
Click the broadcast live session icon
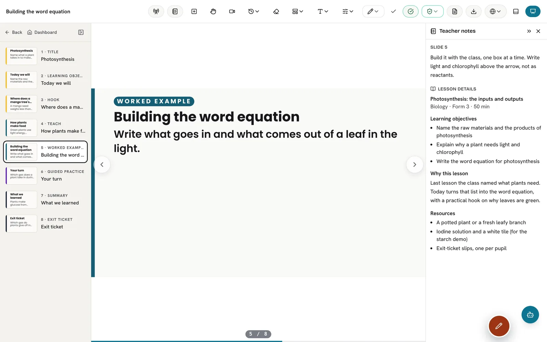[156, 11]
